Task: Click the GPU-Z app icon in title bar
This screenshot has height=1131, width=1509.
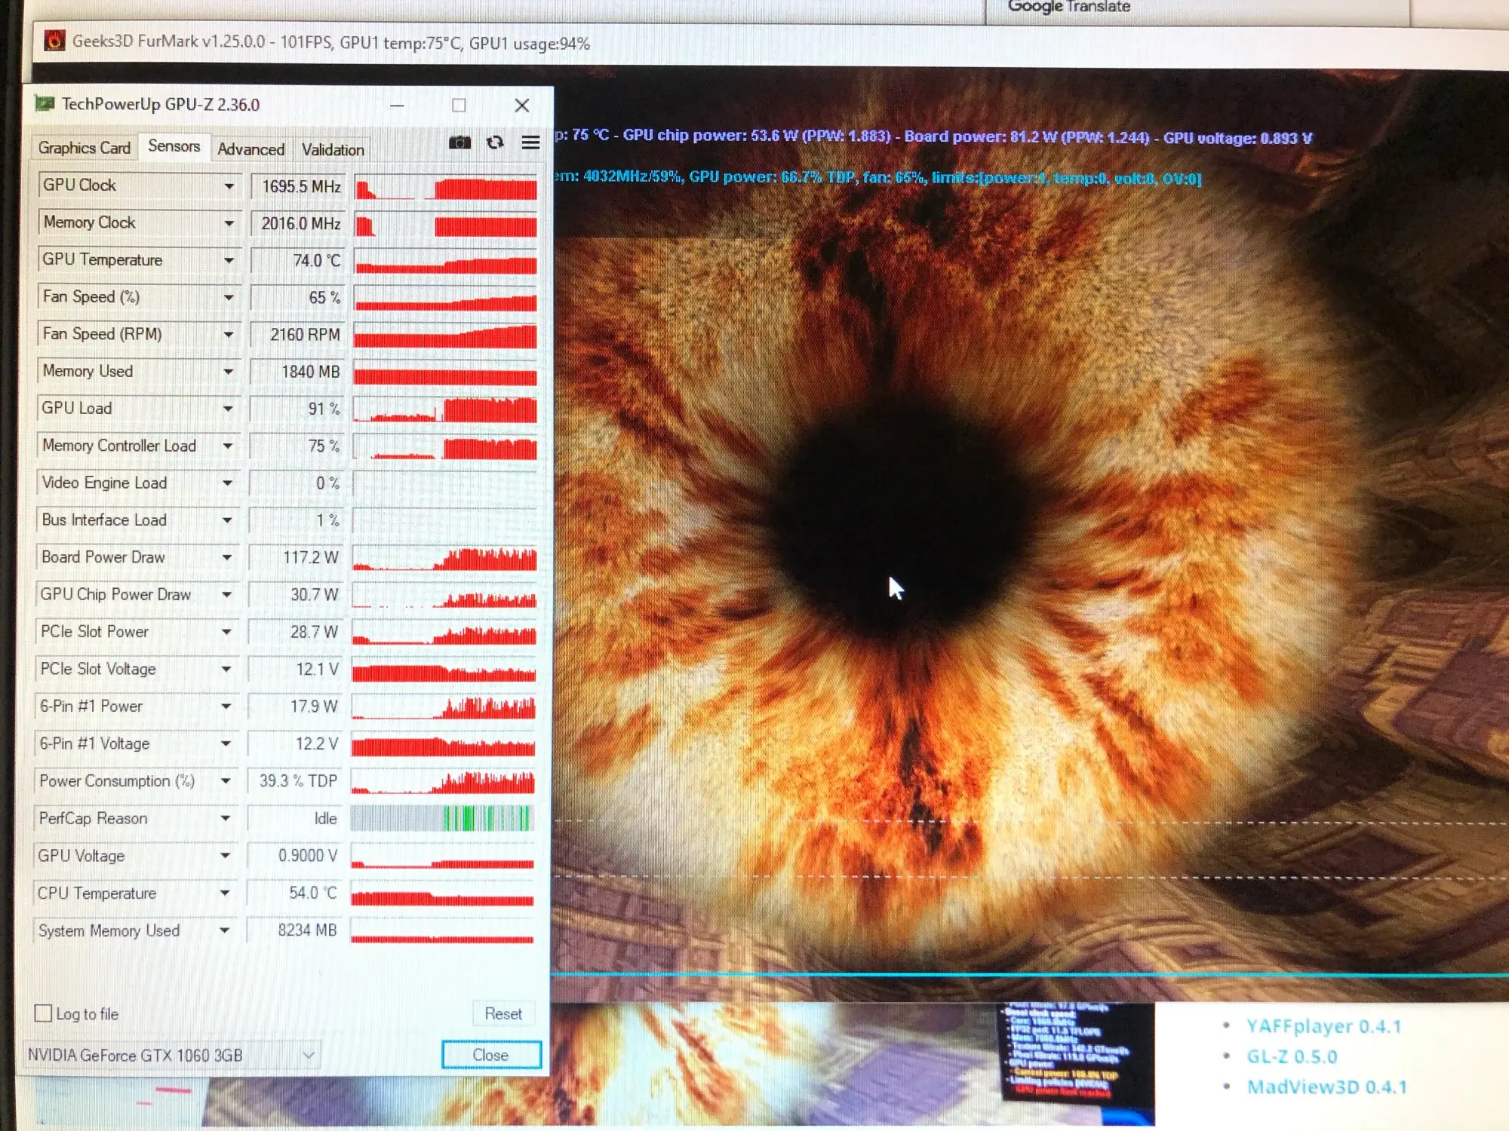Action: (45, 103)
